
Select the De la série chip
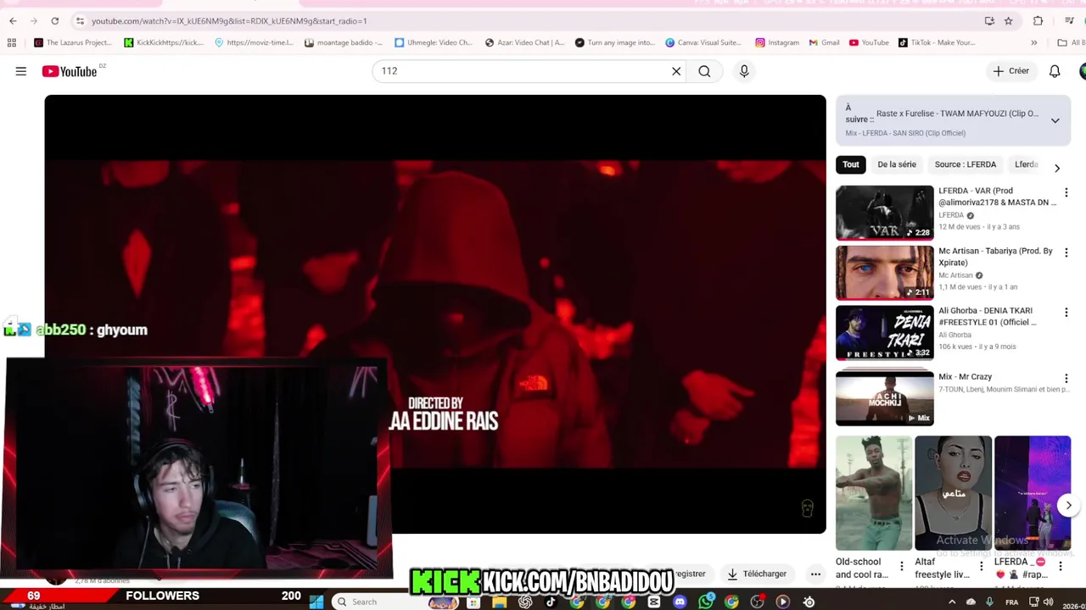click(897, 164)
